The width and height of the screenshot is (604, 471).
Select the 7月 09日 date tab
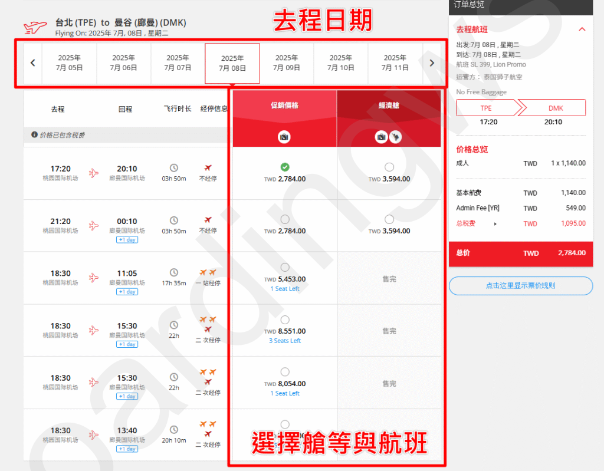coord(287,62)
